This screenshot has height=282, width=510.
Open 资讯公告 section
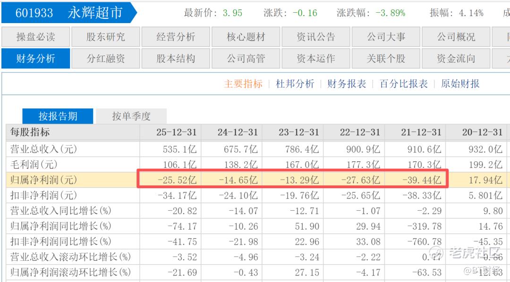(x=315, y=37)
